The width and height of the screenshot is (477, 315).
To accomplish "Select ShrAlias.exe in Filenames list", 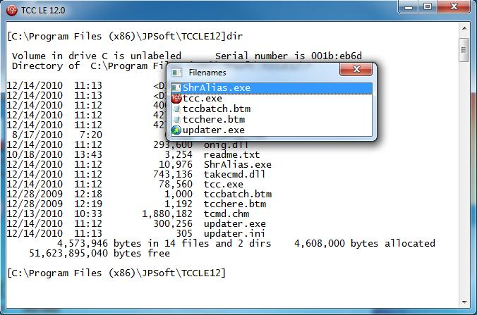I will click(272, 88).
